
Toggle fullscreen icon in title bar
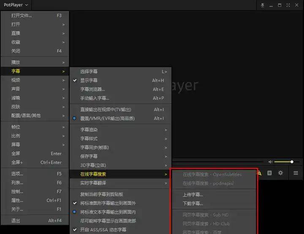(x=288, y=5)
